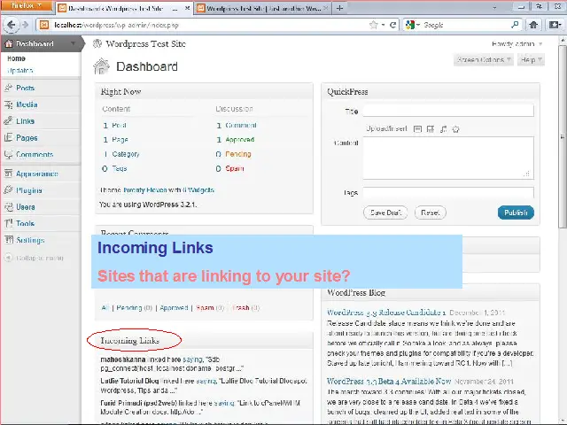Click the WordPress logo beside site title
Image resolution: width=567 pixels, height=425 pixels.
pos(97,43)
